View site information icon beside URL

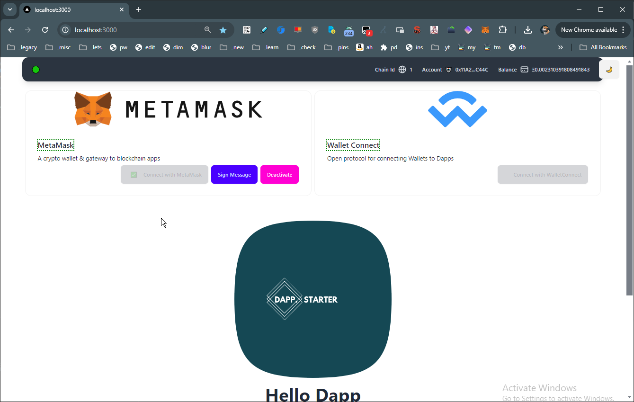(66, 30)
